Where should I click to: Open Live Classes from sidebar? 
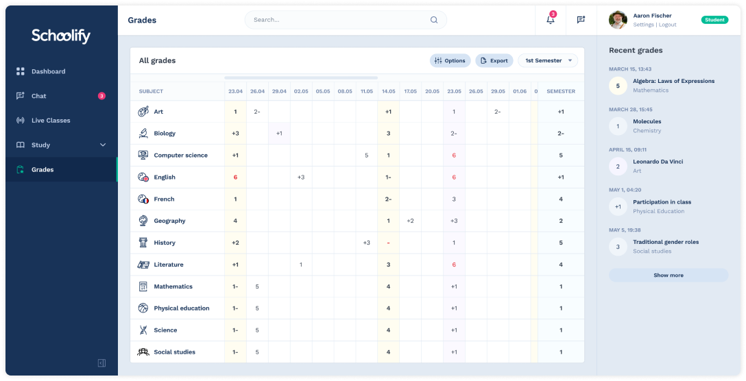[61, 121]
